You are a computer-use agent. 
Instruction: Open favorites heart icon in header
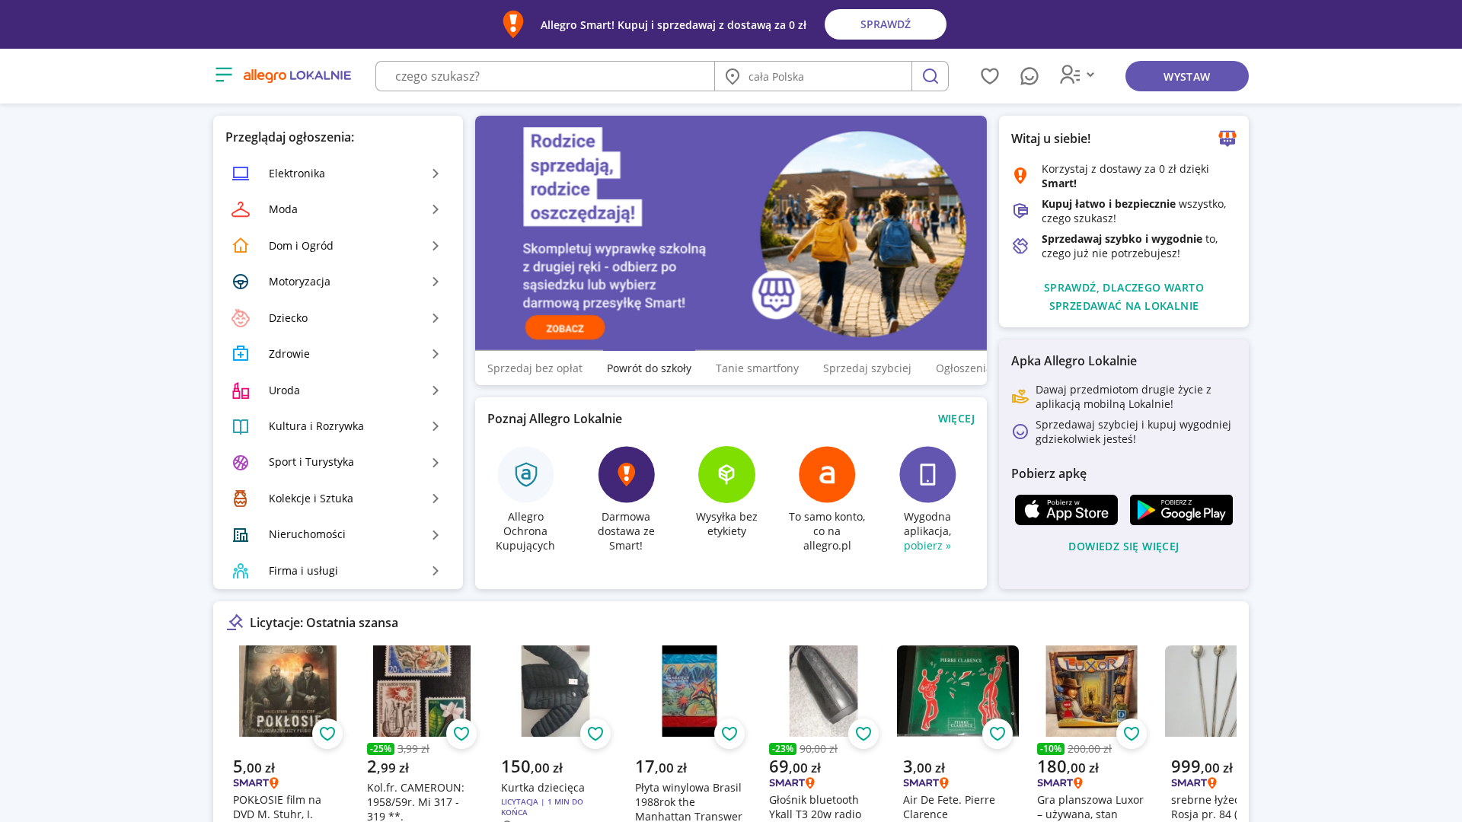(990, 76)
